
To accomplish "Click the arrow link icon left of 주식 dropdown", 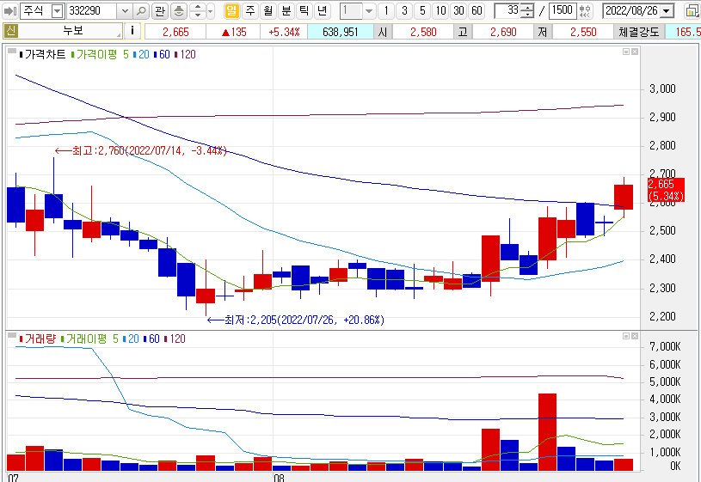I will 9,10.
